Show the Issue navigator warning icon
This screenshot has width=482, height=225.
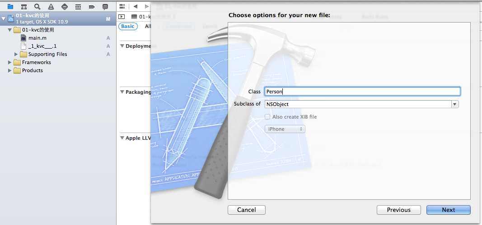click(51, 6)
